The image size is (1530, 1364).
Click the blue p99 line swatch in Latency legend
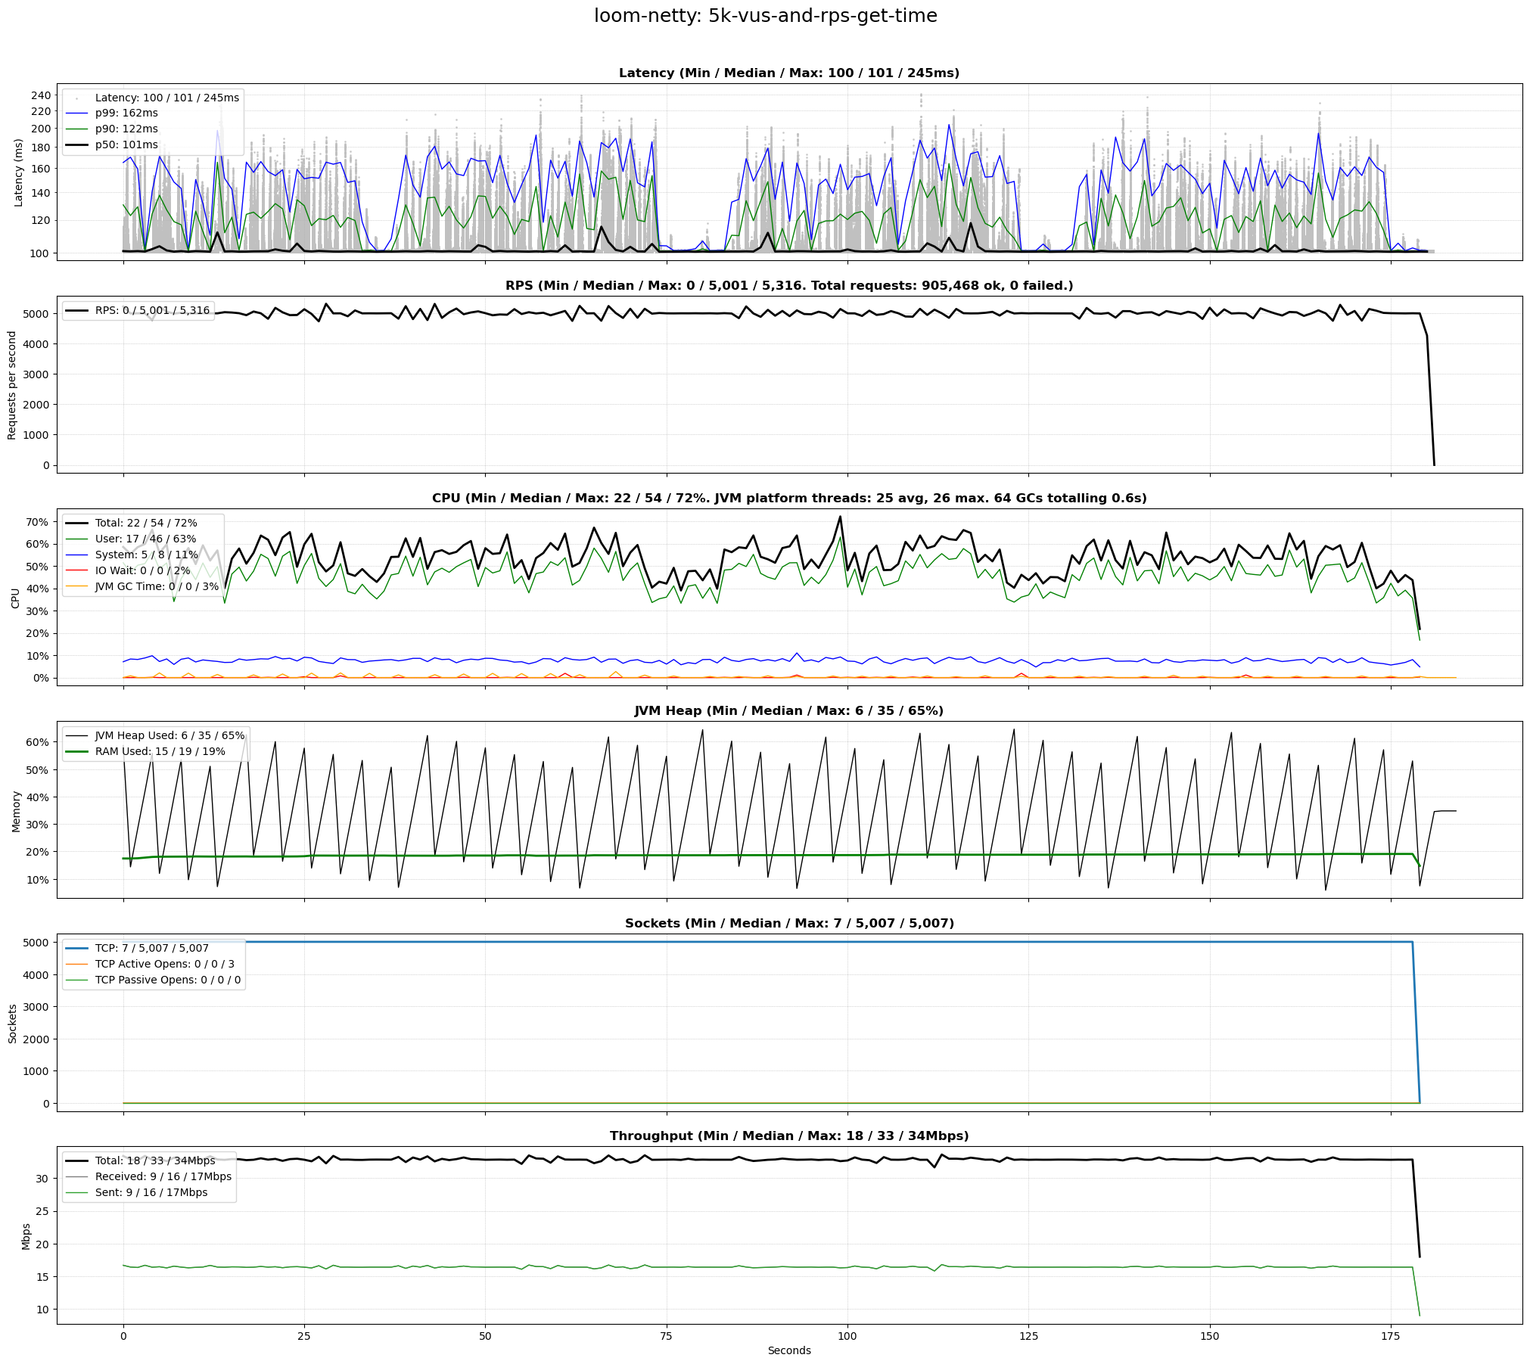(x=76, y=113)
